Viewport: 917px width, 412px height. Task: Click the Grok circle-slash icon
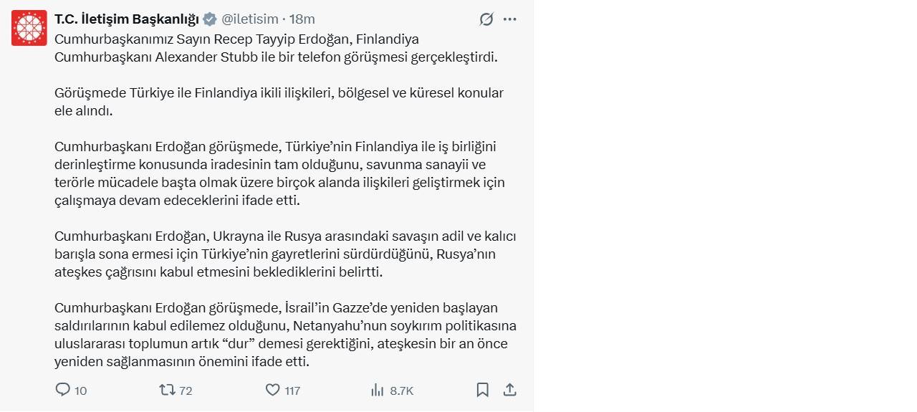(486, 19)
